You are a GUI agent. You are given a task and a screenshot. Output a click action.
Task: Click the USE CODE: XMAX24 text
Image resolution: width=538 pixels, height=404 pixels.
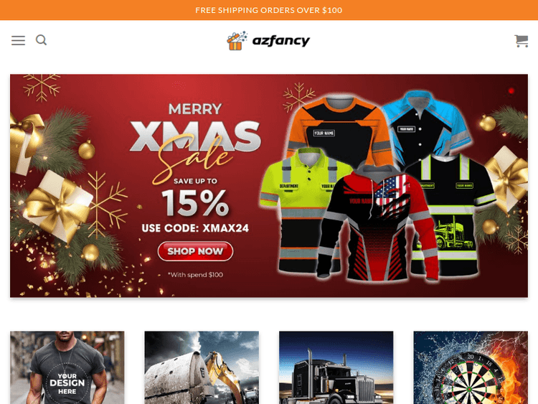195,228
